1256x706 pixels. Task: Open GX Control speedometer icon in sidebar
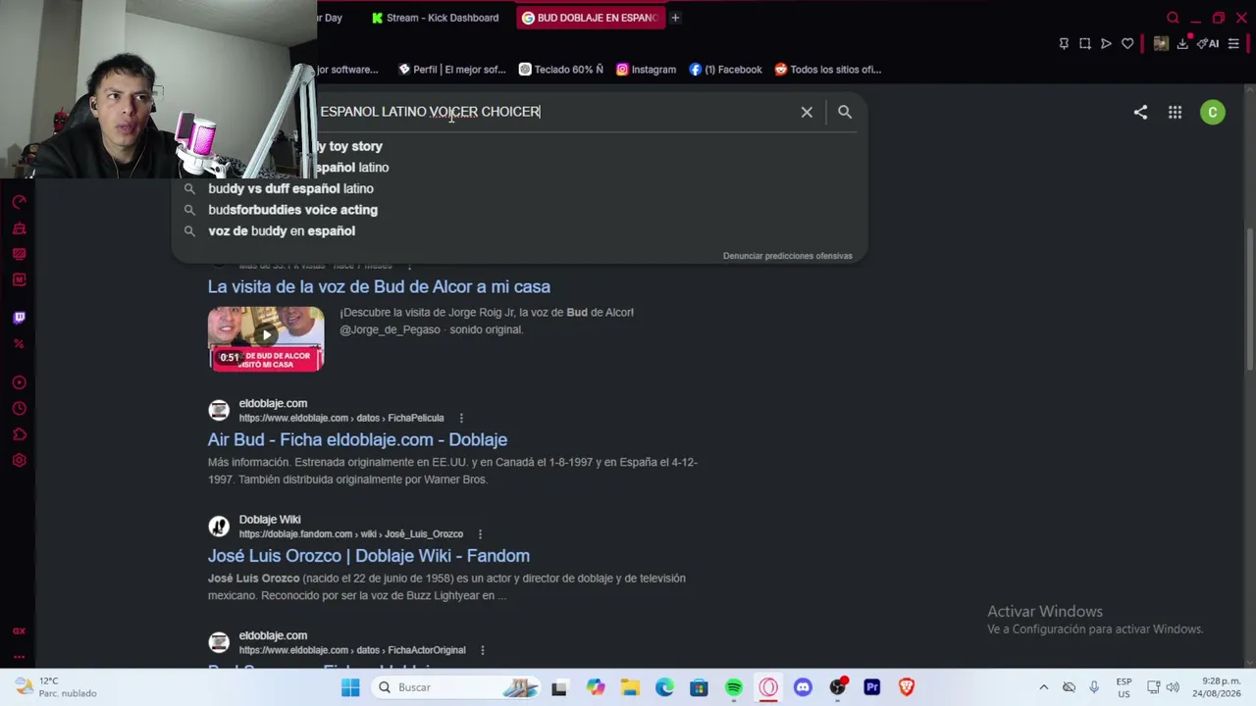pyautogui.click(x=19, y=202)
